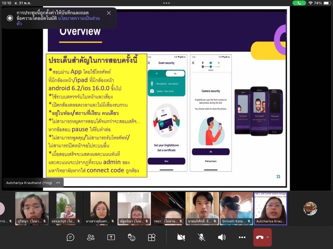
Task: Tap the battery status icon
Action: (327, 3)
